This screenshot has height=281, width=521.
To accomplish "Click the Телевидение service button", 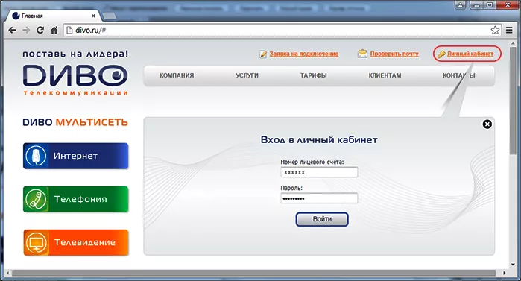I will [x=76, y=242].
